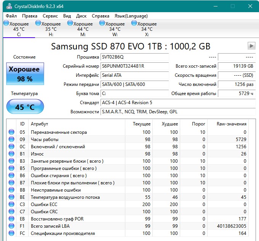Open the Файл menu
The width and height of the screenshot is (259, 241).
tap(11, 16)
